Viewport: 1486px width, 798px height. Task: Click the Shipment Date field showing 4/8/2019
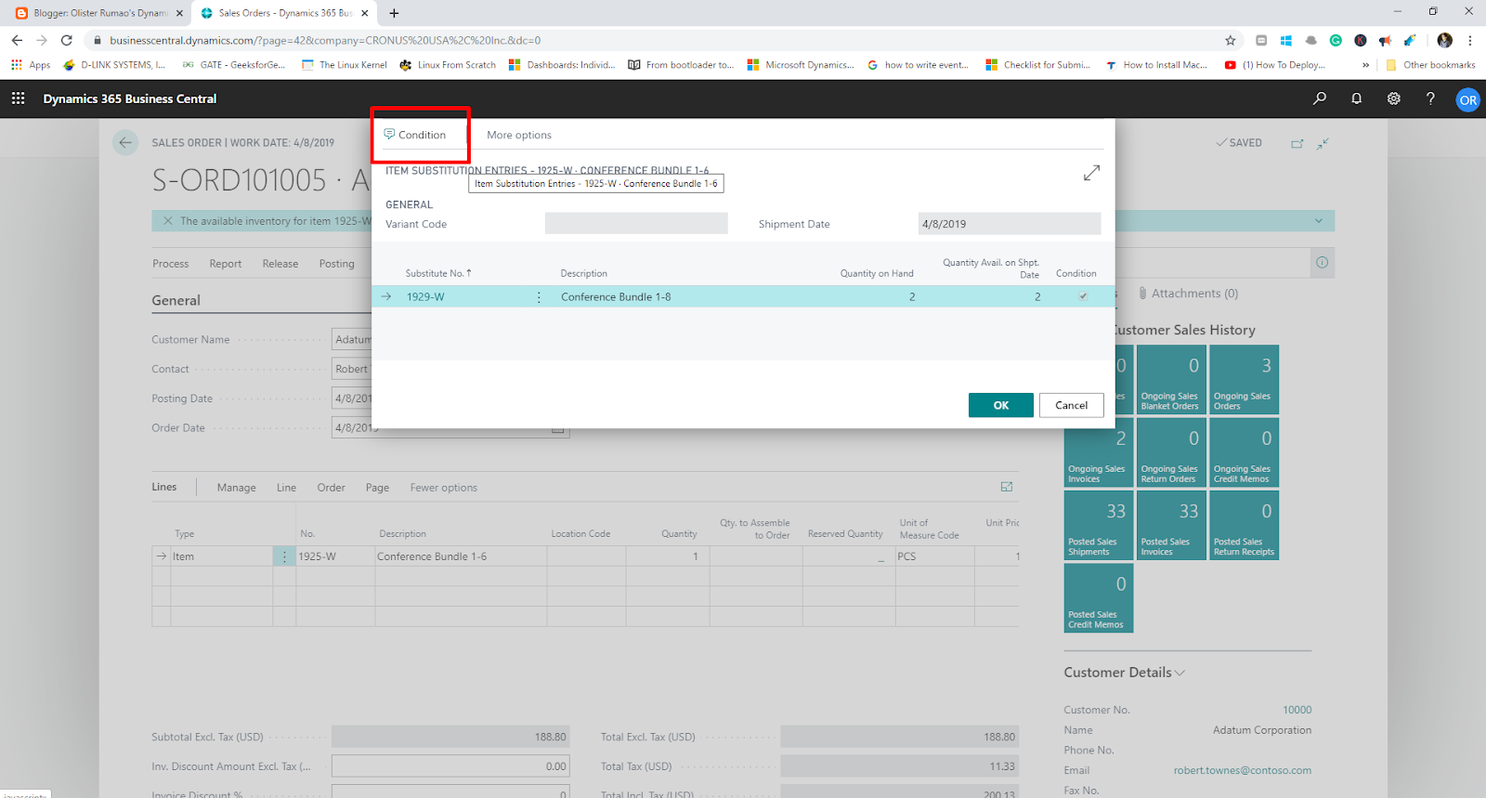coord(1010,224)
